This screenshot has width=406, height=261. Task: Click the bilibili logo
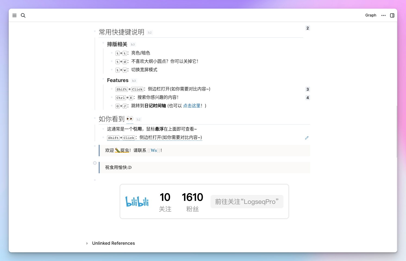[x=137, y=201]
